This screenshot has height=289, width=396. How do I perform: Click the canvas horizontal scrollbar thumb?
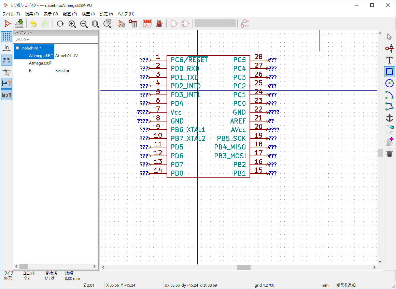pos(243,267)
